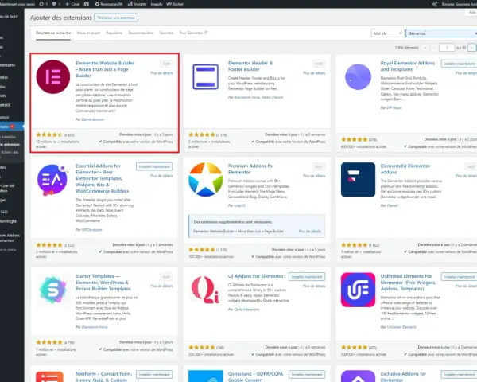This screenshot has height=382, width=477.
Task: Click the Ressources RK circle icon
Action: 97,4
